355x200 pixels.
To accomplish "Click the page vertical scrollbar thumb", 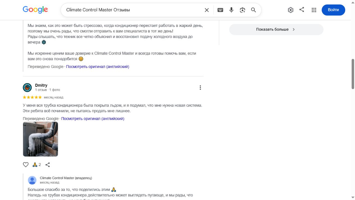I will coord(353,74).
